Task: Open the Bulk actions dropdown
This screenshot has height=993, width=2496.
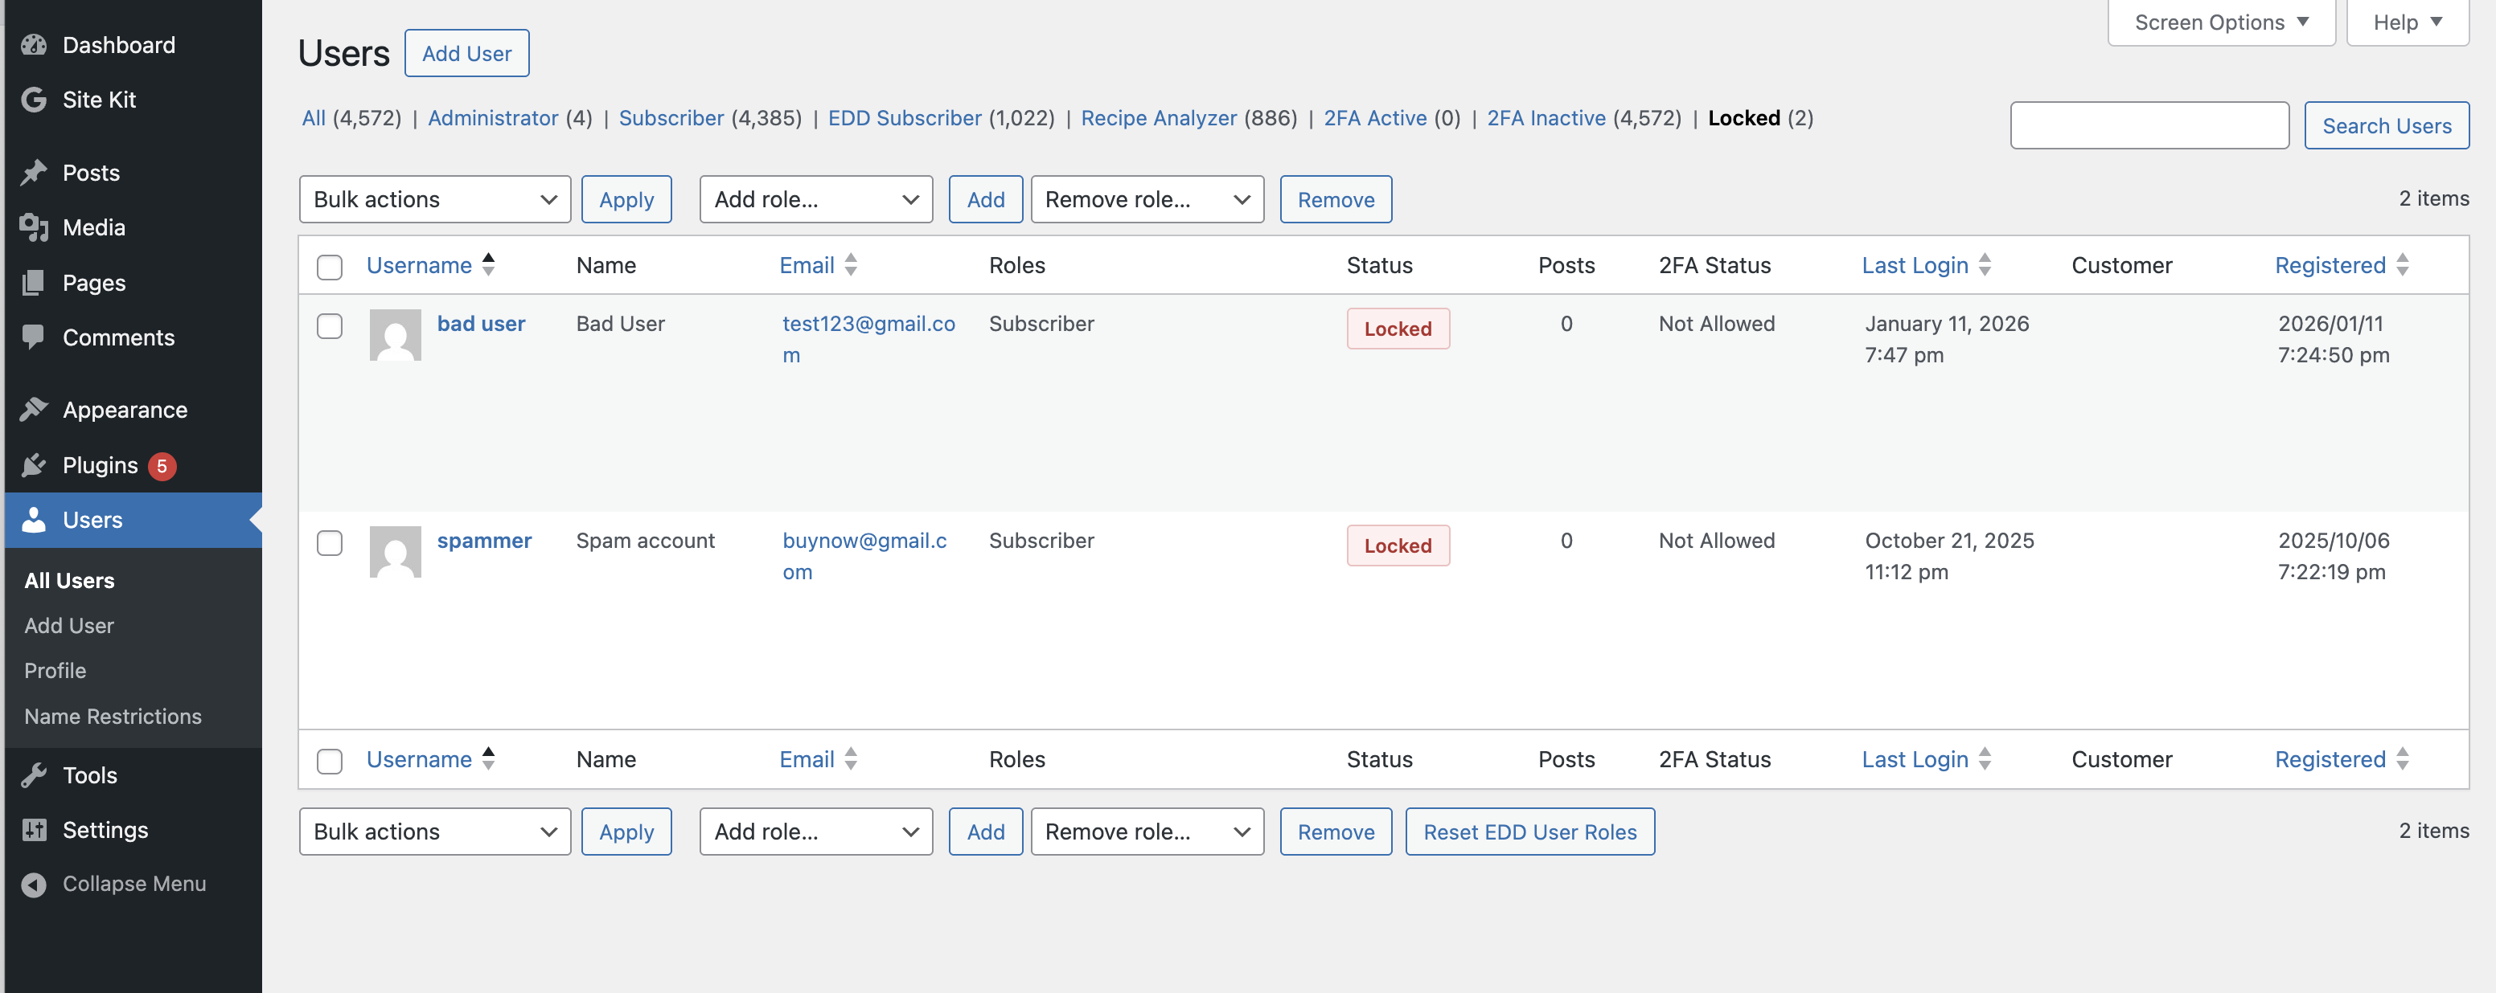Action: tap(434, 199)
